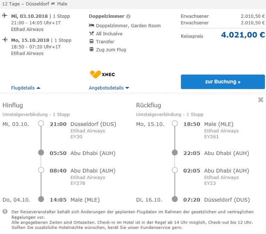Click the total price 4.021,00 €
This screenshot has width=266, height=234.
coord(243,35)
